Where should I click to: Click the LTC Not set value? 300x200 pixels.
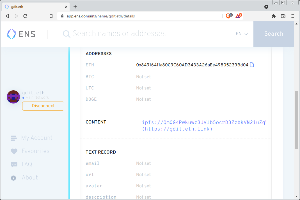(x=143, y=88)
